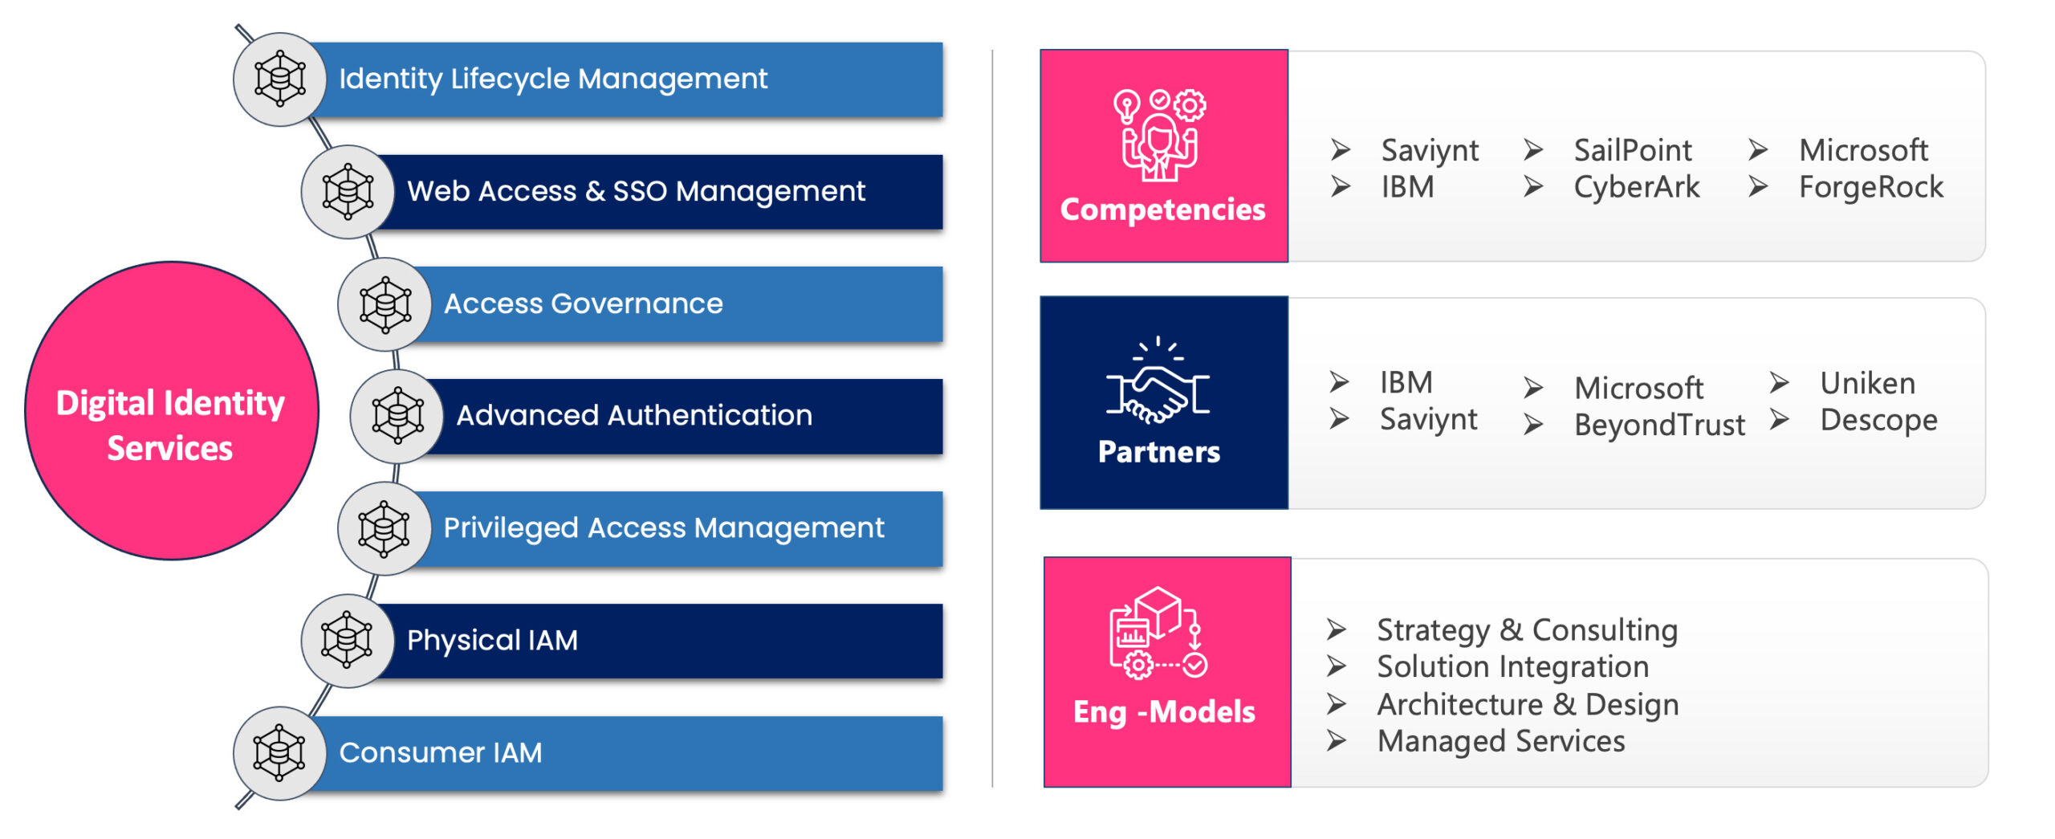Click the arrow bullet beside Saviynt under Competencies
This screenshot has width=2055, height=839.
click(1340, 149)
